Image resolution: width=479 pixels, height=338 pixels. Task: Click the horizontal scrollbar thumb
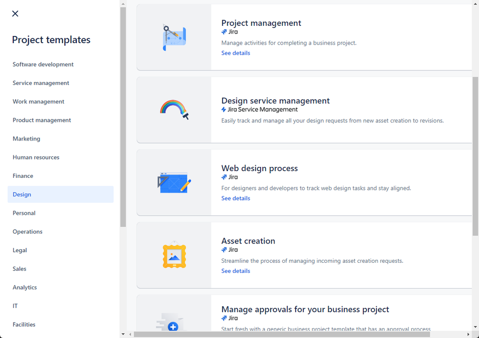pyautogui.click(x=281, y=335)
